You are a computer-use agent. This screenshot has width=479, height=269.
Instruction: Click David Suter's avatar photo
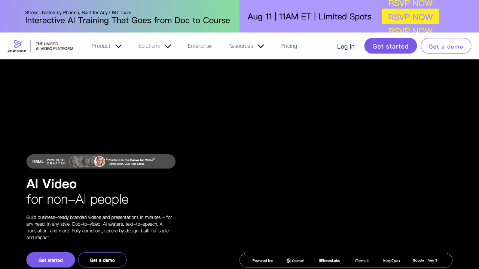click(100, 161)
